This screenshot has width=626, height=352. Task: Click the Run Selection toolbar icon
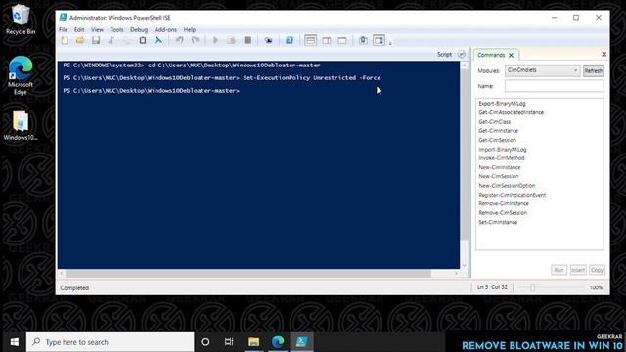pos(232,40)
